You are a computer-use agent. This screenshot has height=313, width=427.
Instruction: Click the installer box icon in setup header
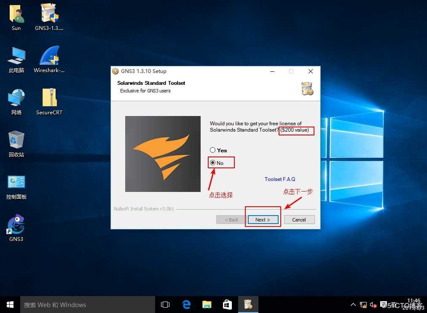click(x=307, y=89)
